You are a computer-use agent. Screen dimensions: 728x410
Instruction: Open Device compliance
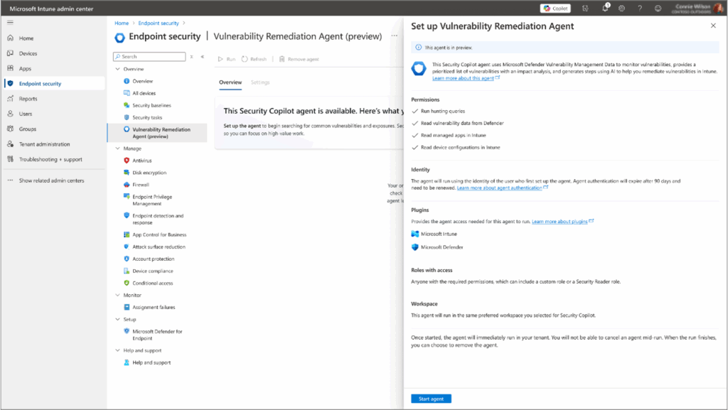coord(153,271)
